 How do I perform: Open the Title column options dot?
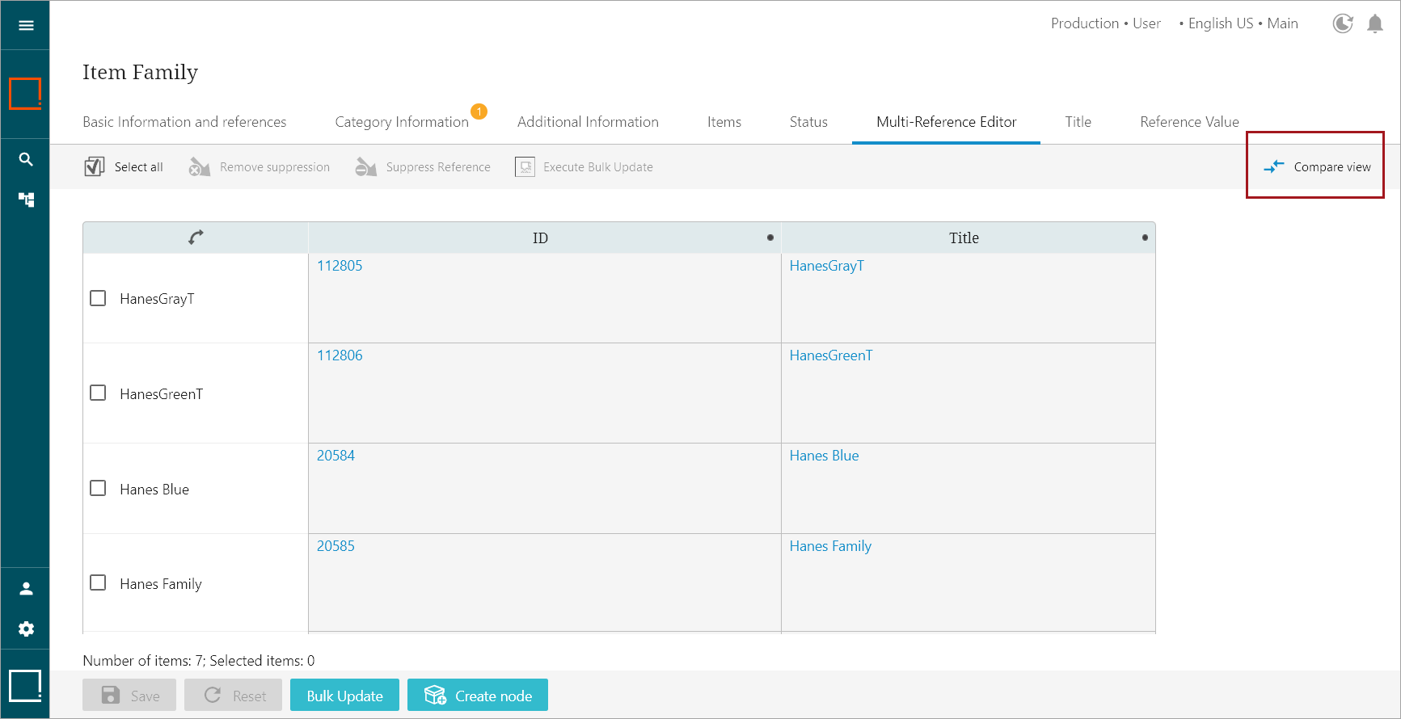(1145, 238)
